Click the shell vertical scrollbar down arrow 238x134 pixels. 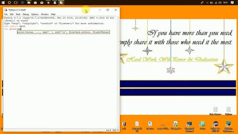click(x=118, y=127)
